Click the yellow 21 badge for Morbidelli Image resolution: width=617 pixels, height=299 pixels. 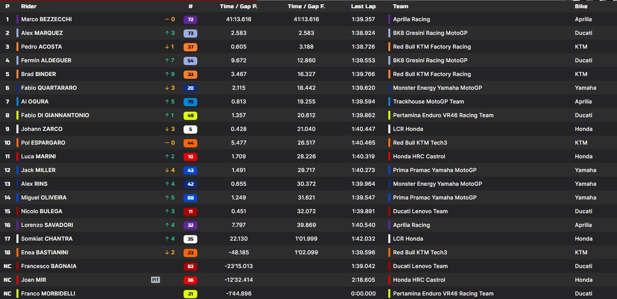point(190,294)
